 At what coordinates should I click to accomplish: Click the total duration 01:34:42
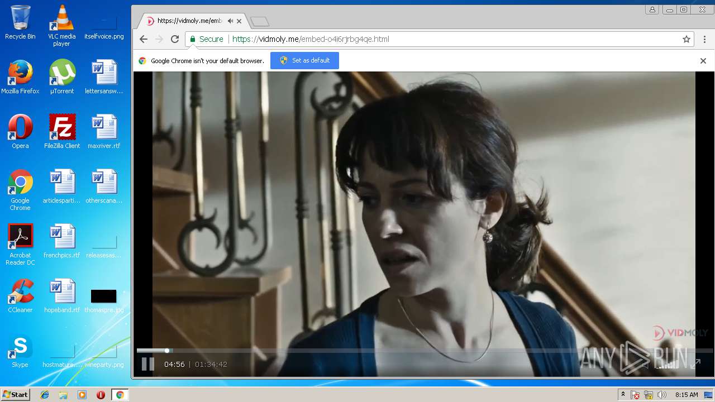[x=211, y=364]
